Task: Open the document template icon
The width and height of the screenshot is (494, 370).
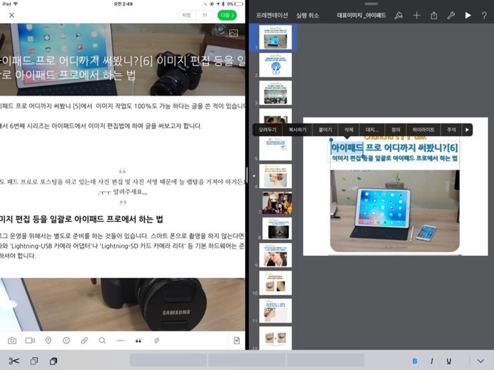Action: [x=237, y=341]
